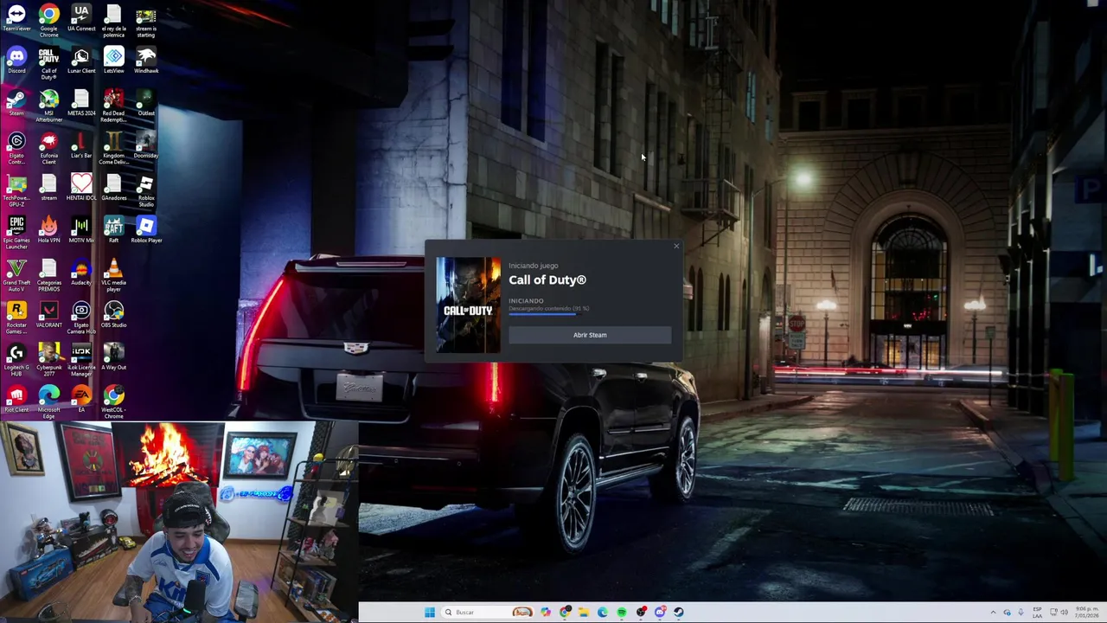Select the Roblox Studio desktop shortcut
Screen dimensions: 1107x623
tap(146, 190)
